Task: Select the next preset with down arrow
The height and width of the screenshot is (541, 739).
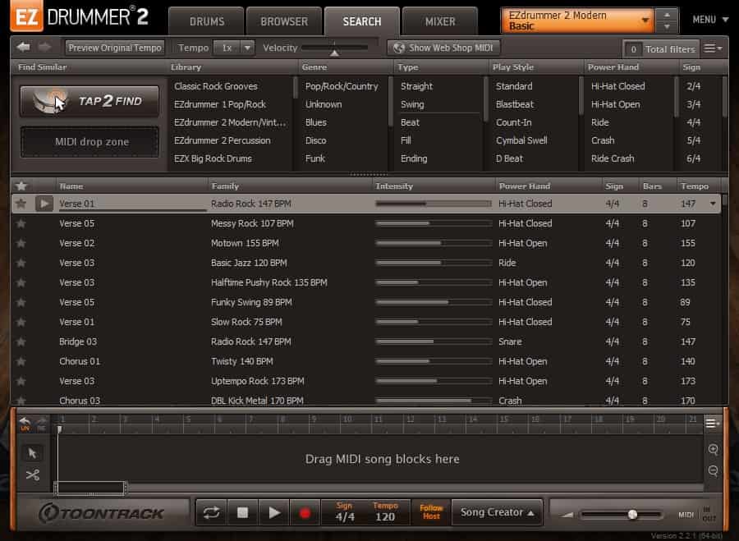Action: pos(667,27)
